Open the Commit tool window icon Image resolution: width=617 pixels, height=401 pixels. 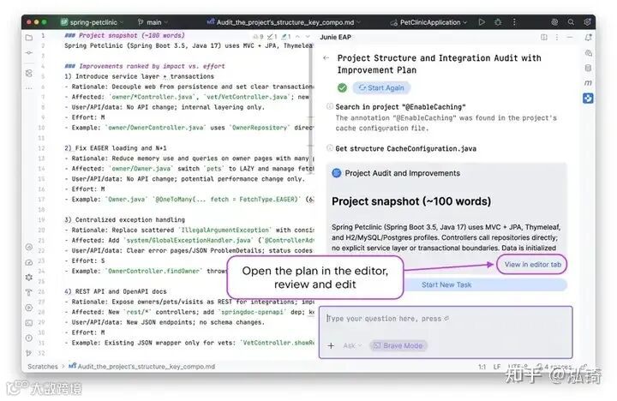click(x=29, y=52)
